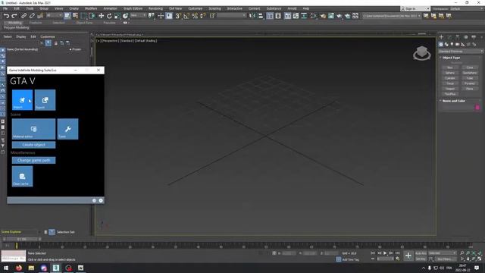485x273 pixels.
Task: Open the Sign In dropdown
Action: pos(415,8)
